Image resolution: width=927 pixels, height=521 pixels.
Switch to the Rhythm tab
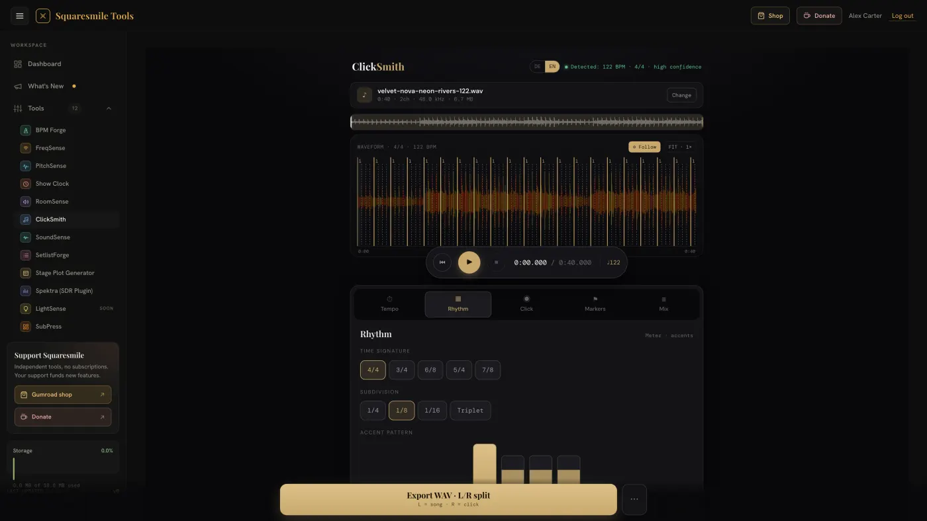[x=458, y=304]
